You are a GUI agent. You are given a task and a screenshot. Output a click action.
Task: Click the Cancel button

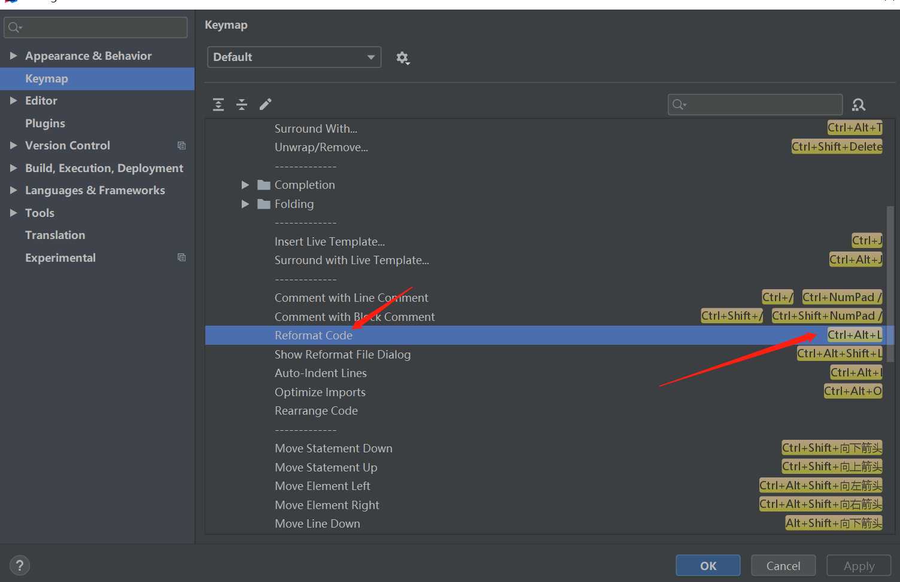pyautogui.click(x=783, y=565)
